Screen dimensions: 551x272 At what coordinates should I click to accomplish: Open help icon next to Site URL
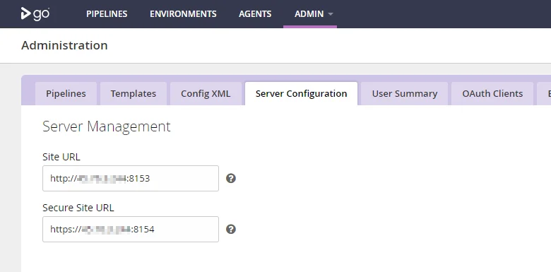point(231,179)
